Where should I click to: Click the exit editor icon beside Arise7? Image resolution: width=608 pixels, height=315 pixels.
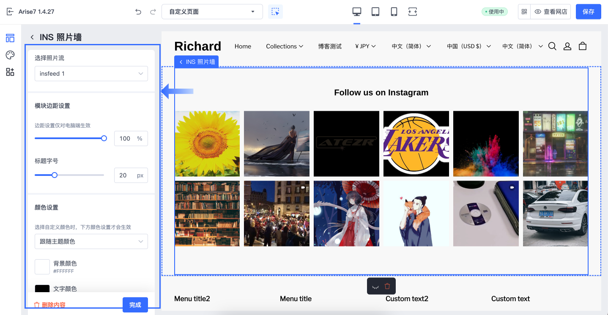pos(10,12)
